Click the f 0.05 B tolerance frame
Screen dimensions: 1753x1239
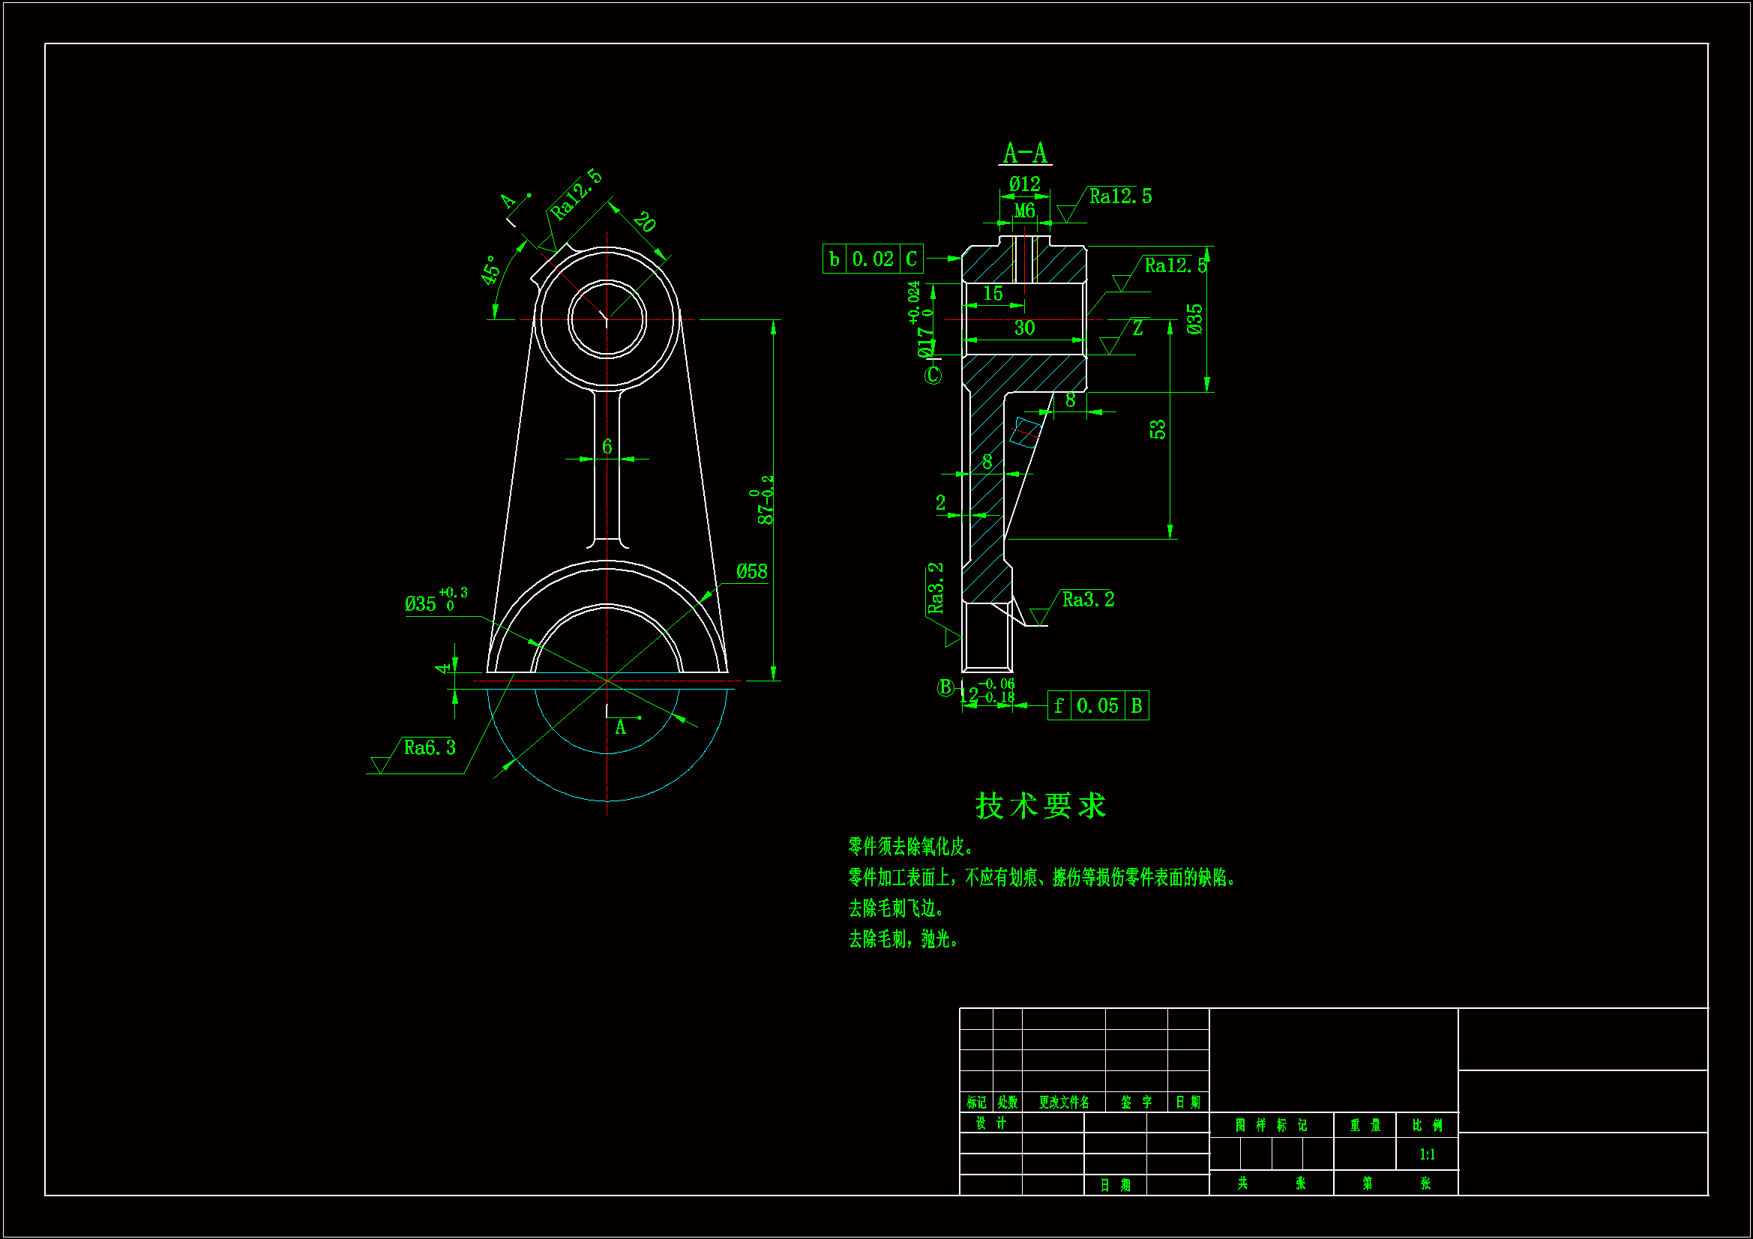(1098, 706)
